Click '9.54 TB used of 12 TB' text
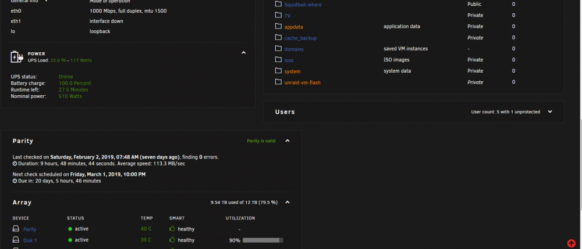Viewport: 582px width, 249px height. pos(244,203)
